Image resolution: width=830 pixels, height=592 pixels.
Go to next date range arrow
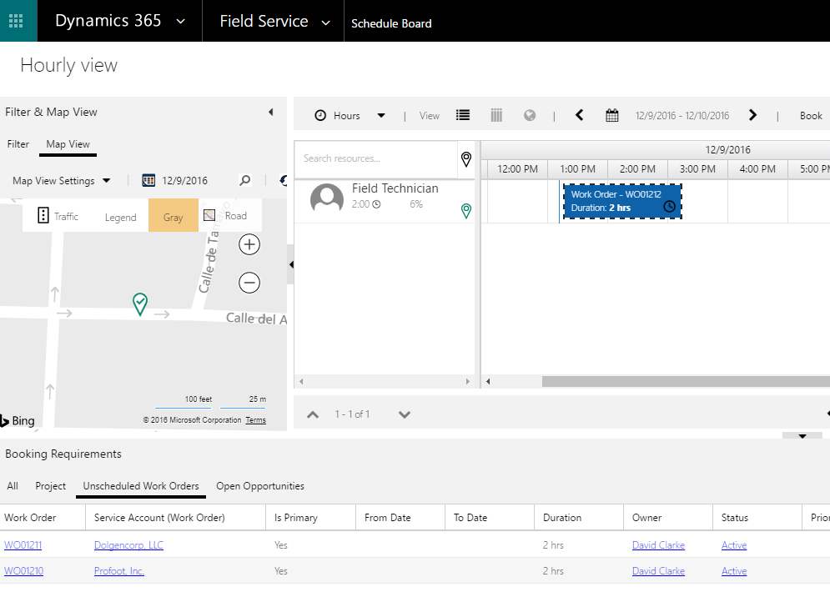coord(752,115)
